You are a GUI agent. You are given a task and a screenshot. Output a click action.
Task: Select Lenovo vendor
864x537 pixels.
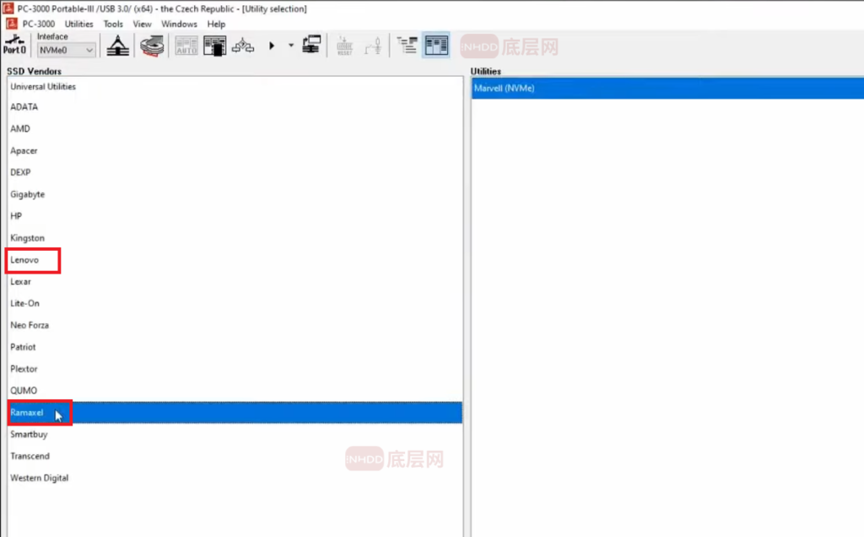point(235,260)
